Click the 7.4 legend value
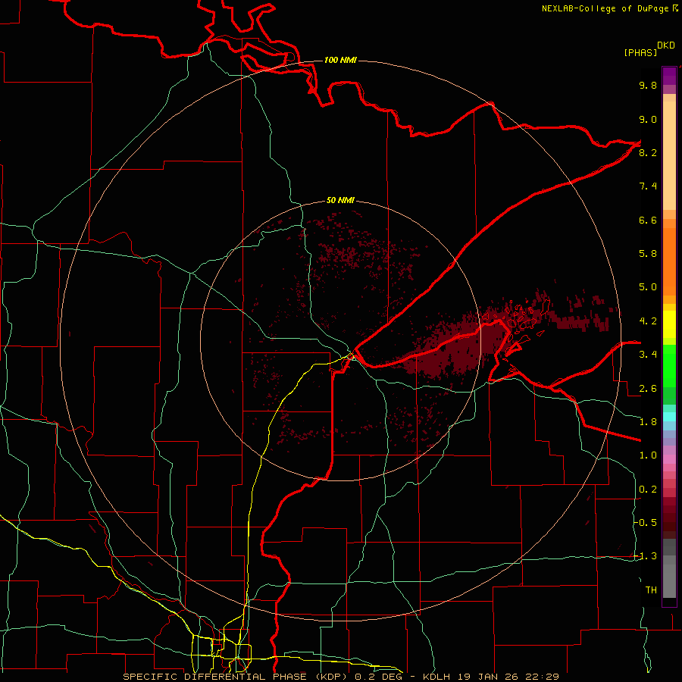This screenshot has height=682, width=682. (x=648, y=186)
